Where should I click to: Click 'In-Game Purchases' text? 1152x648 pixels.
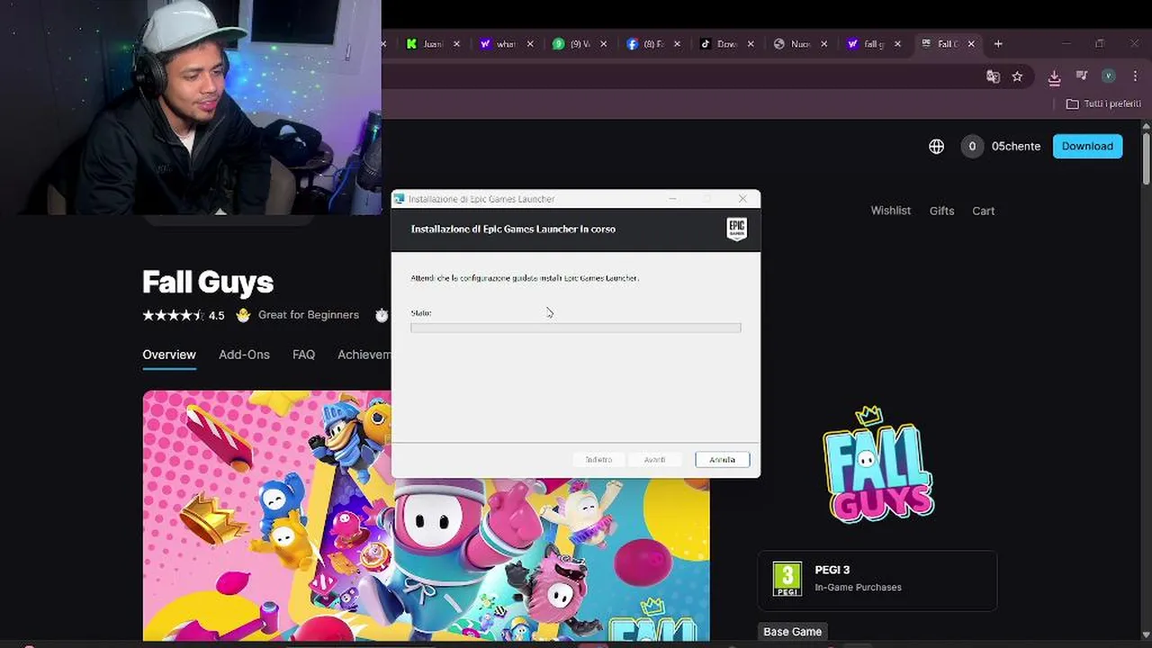pyautogui.click(x=858, y=588)
